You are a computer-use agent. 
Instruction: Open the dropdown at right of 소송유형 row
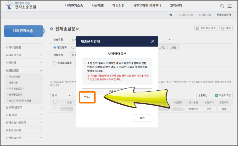point(165,39)
